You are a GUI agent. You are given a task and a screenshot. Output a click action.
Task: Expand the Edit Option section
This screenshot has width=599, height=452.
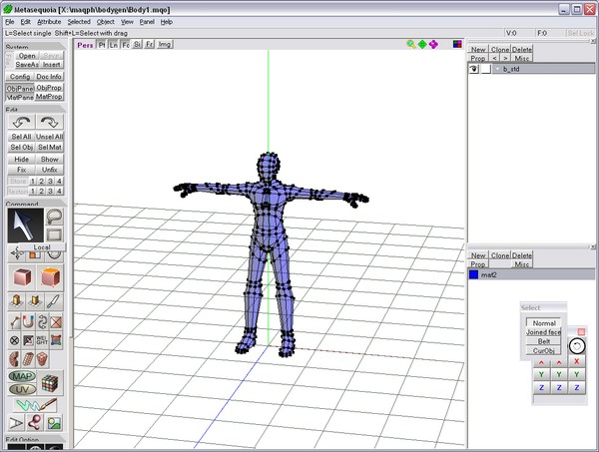point(24,440)
